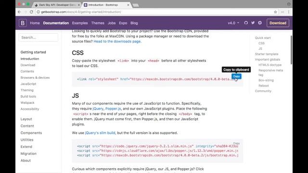Screen dimensions: 308x173
Task: Open Download in the sidebar
Action: coord(28,65)
